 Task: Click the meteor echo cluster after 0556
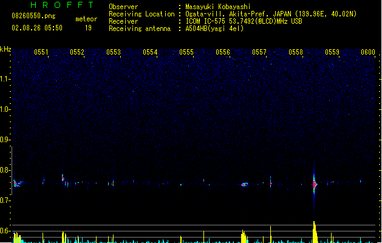pyautogui.click(x=245, y=184)
